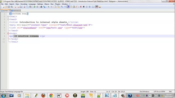The image size is (175, 98).
Task: Stop macro recording with the black square
Action: [x=84, y=7]
